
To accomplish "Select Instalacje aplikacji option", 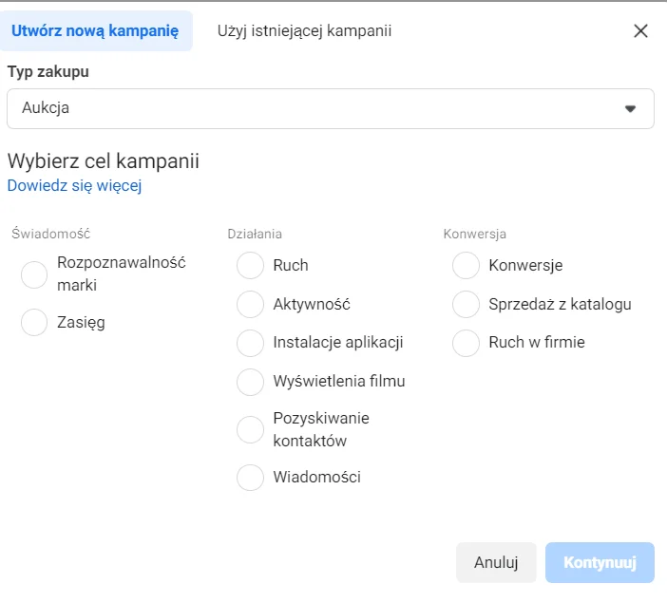I will (x=250, y=342).
